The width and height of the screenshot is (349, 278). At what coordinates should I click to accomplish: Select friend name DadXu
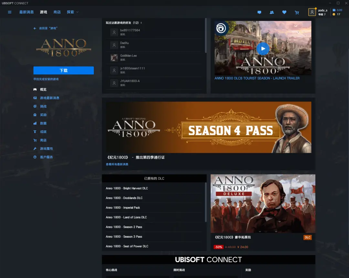coord(124,43)
